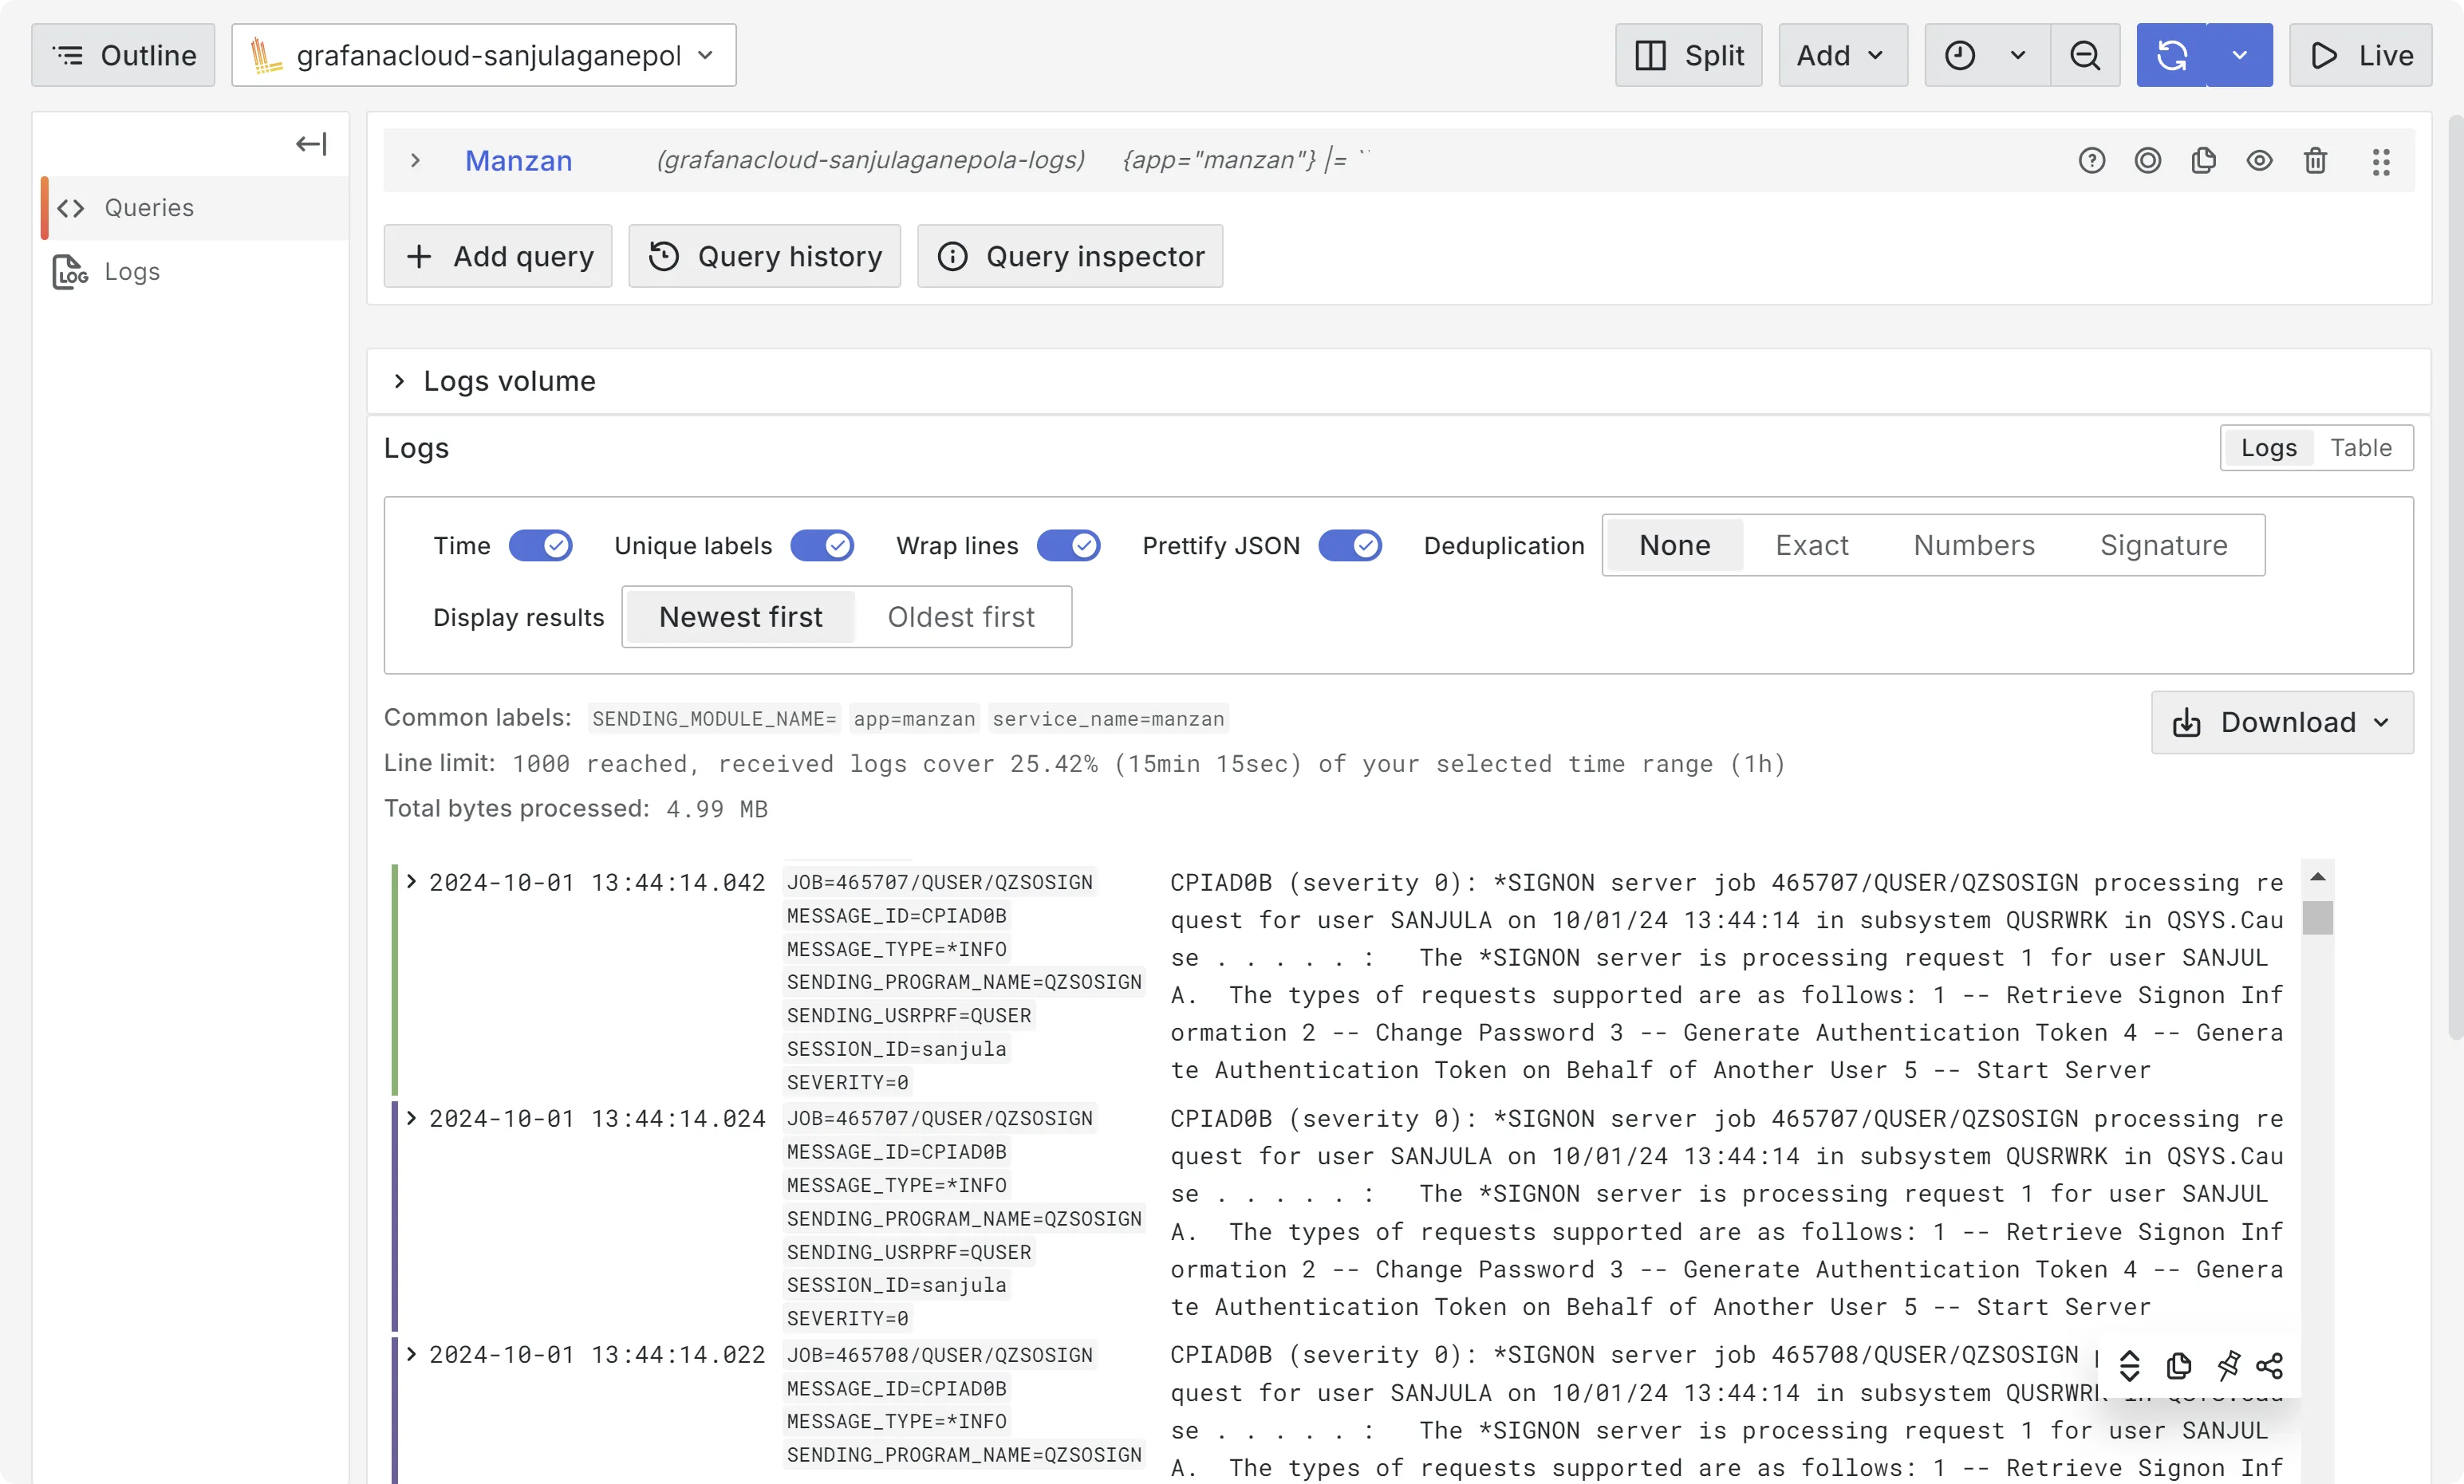Open the Add dropdown menu
Screen dimensions: 2464x1484
[x=1842, y=55]
